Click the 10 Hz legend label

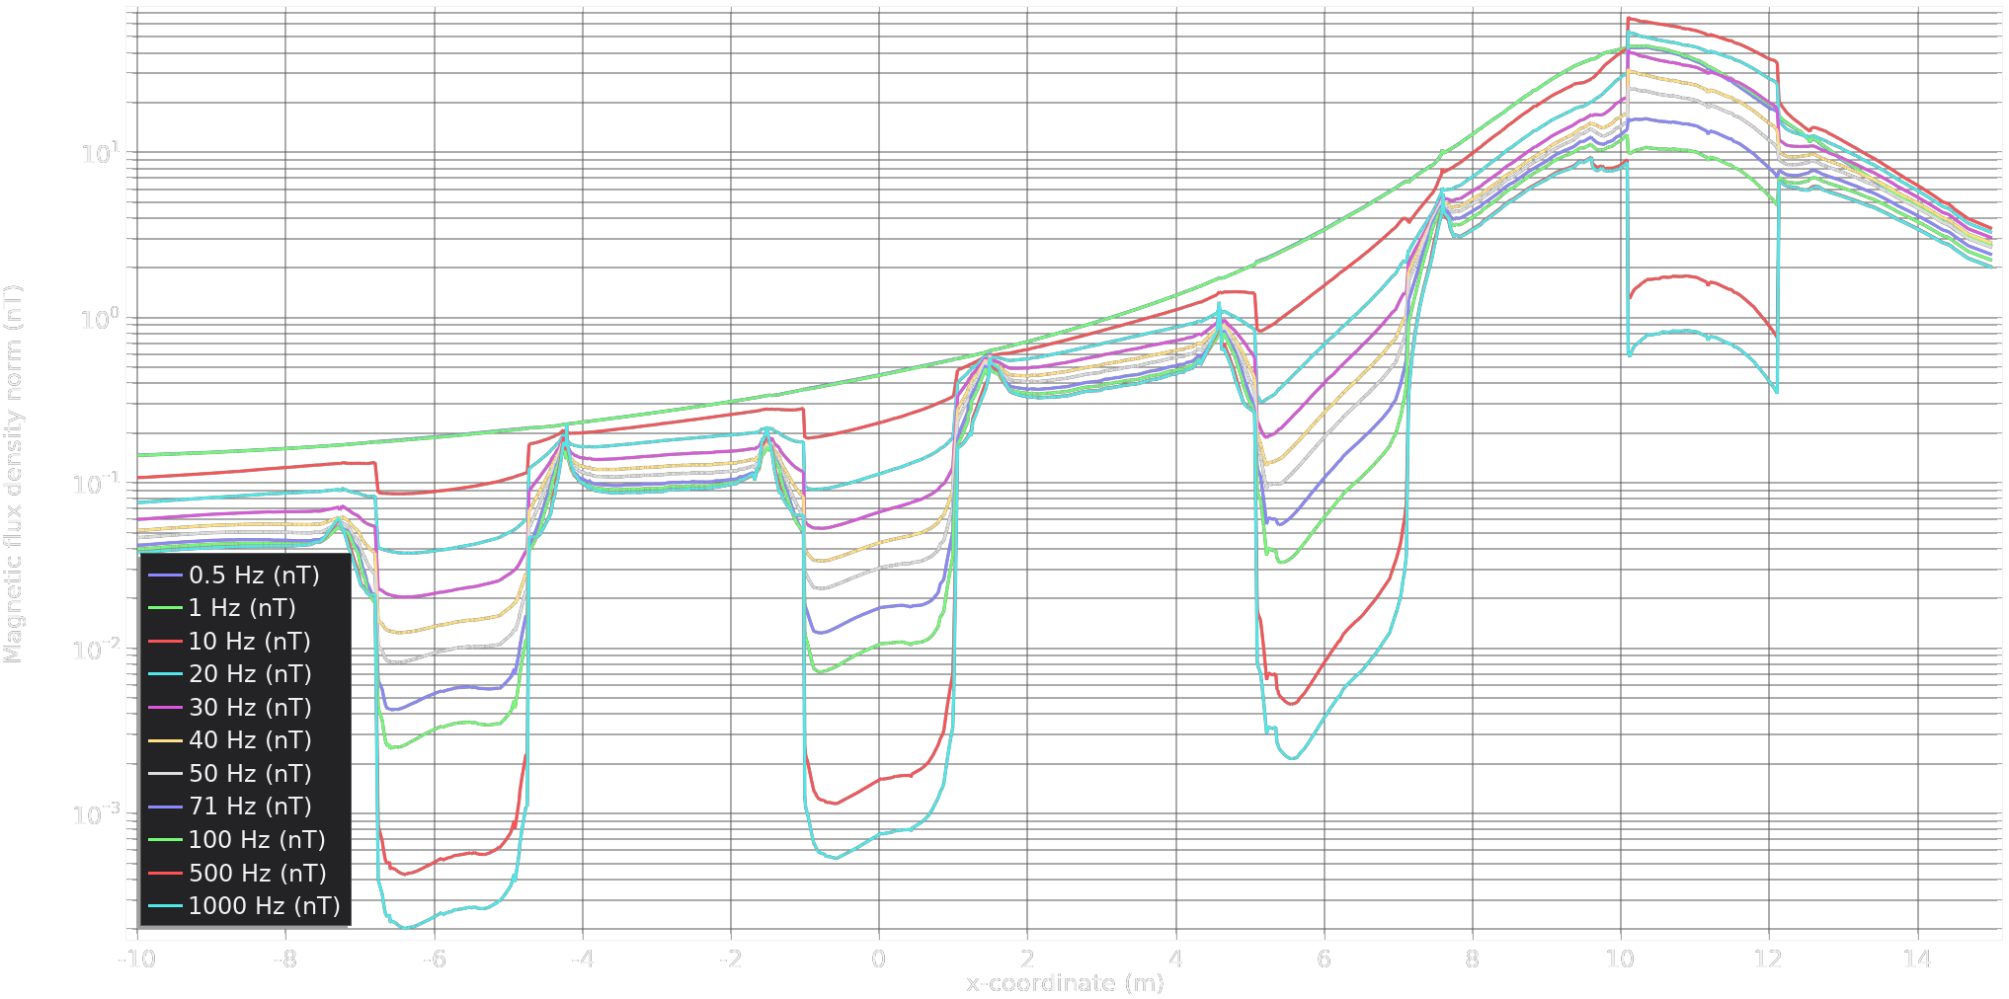249,642
